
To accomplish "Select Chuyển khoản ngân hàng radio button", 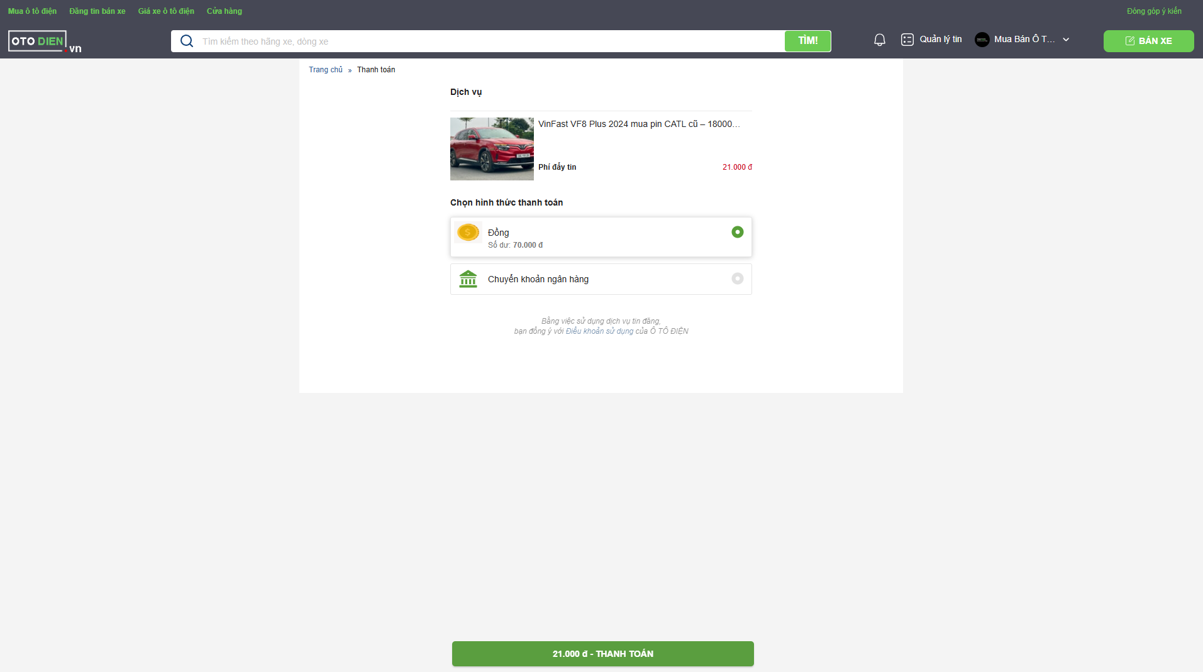I will tap(737, 278).
